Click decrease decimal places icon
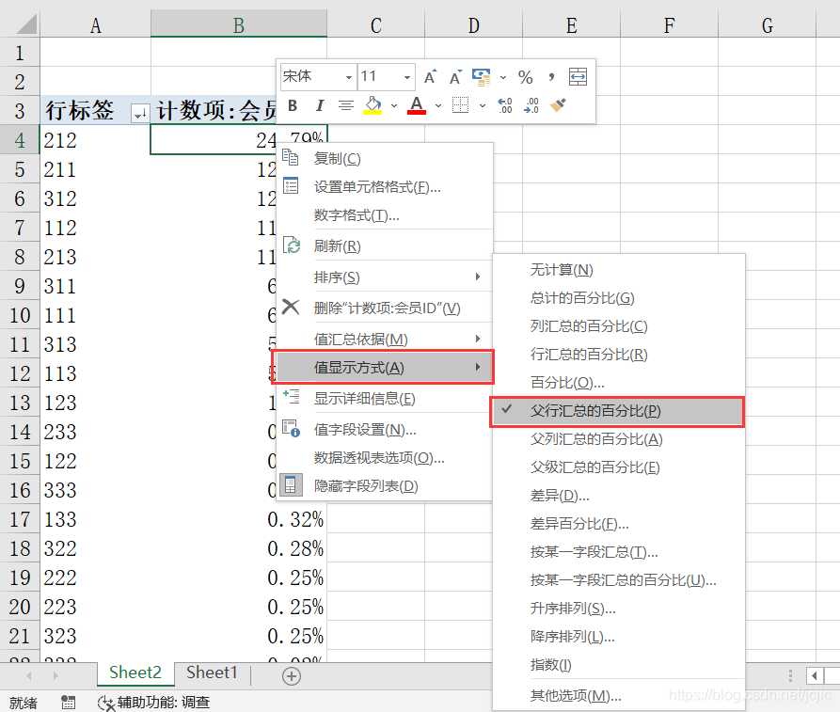840x712 pixels. (531, 105)
